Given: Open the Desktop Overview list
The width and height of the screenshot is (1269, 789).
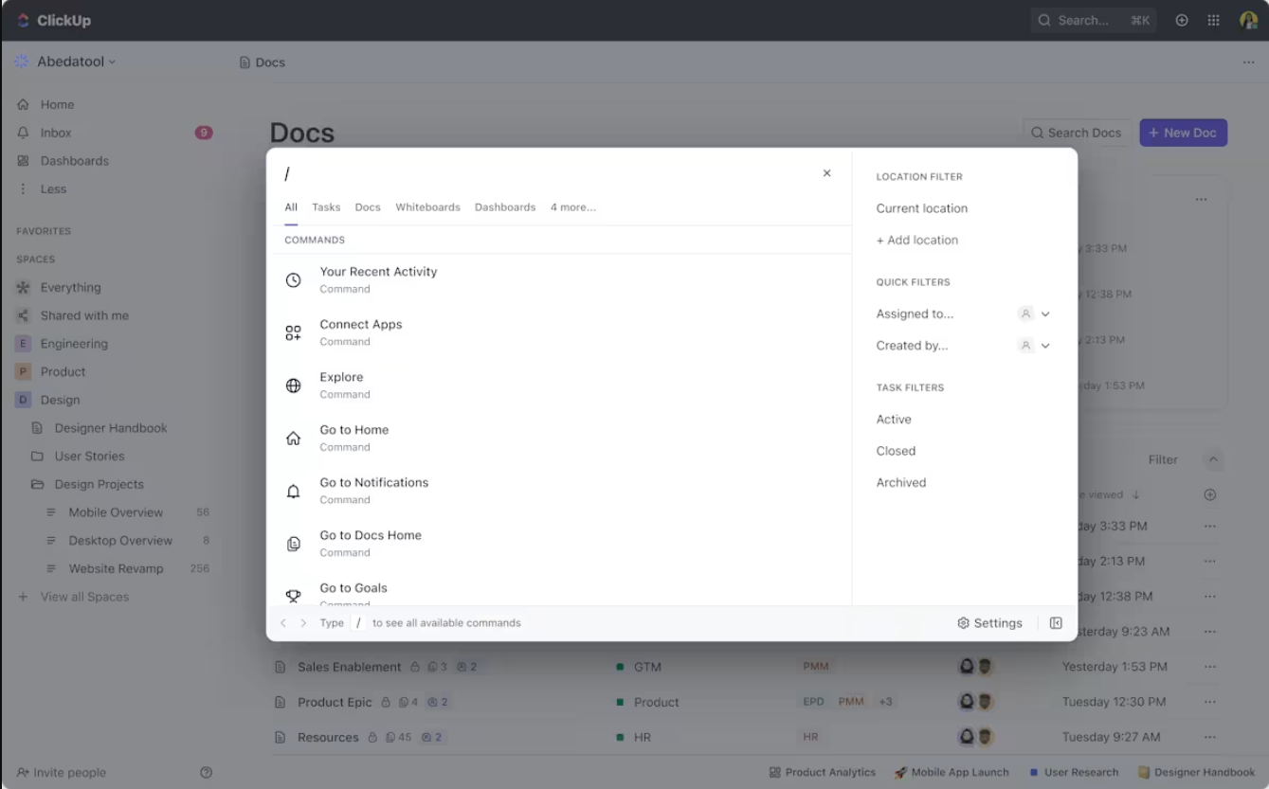Looking at the screenshot, I should 120,541.
